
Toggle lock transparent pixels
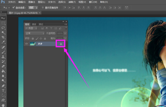(33, 39)
